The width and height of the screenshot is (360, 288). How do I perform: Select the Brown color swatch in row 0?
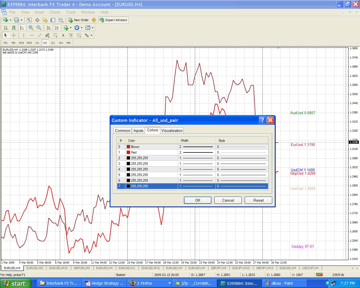pos(128,147)
